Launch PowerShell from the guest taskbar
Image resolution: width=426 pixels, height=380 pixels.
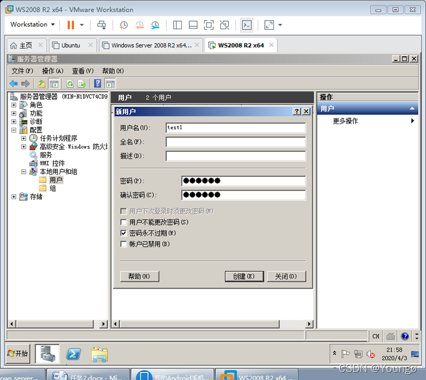point(74,354)
